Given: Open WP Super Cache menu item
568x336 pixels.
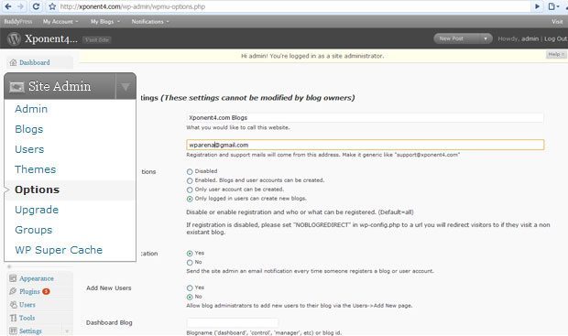Looking at the screenshot, I should click(x=59, y=250).
